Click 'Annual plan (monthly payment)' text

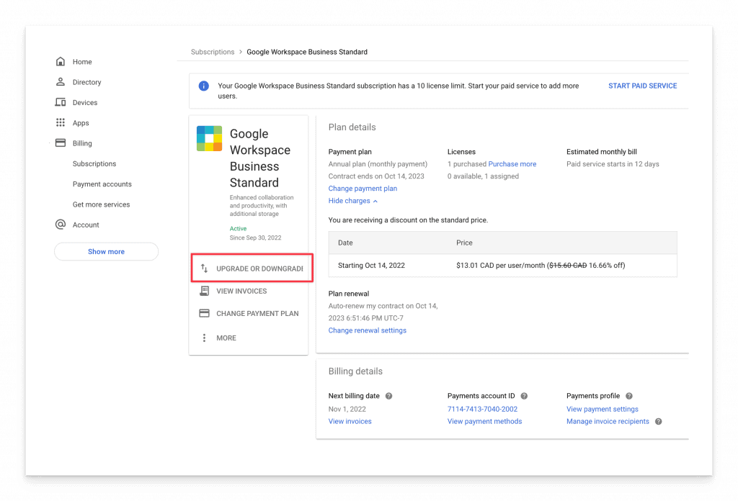coord(378,164)
